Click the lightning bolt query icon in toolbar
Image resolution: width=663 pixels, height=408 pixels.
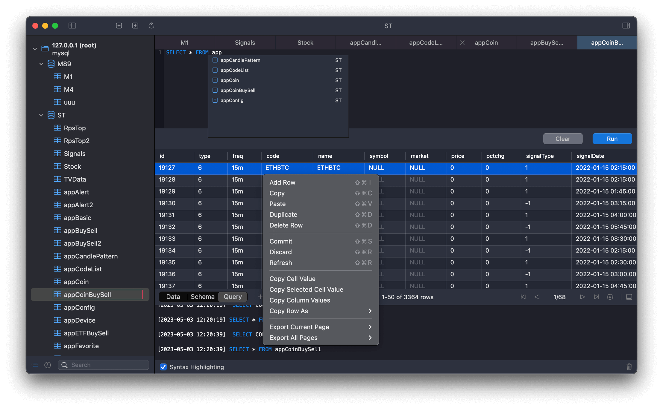pos(135,26)
